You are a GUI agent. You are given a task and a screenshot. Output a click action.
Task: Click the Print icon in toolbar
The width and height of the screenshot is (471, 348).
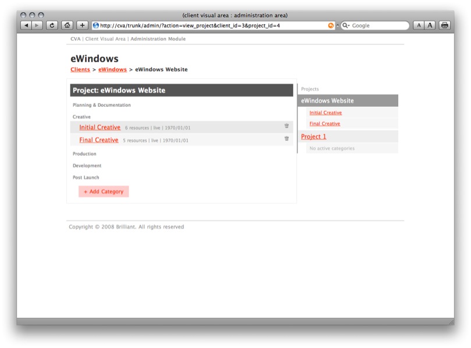click(x=445, y=26)
